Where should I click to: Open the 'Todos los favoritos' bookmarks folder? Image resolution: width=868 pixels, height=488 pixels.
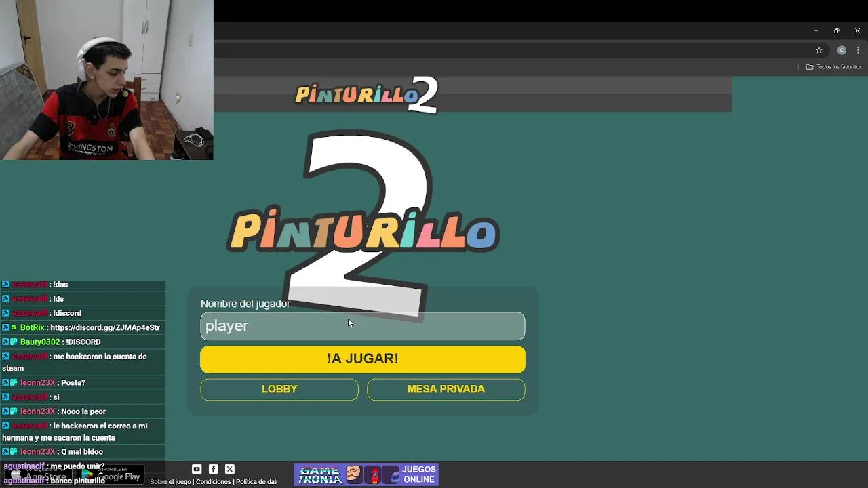(833, 67)
